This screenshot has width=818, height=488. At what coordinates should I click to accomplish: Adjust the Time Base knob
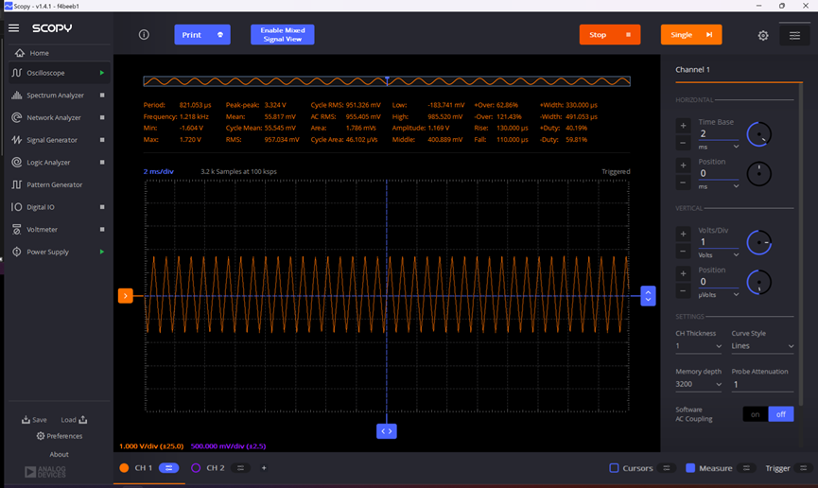(x=759, y=134)
